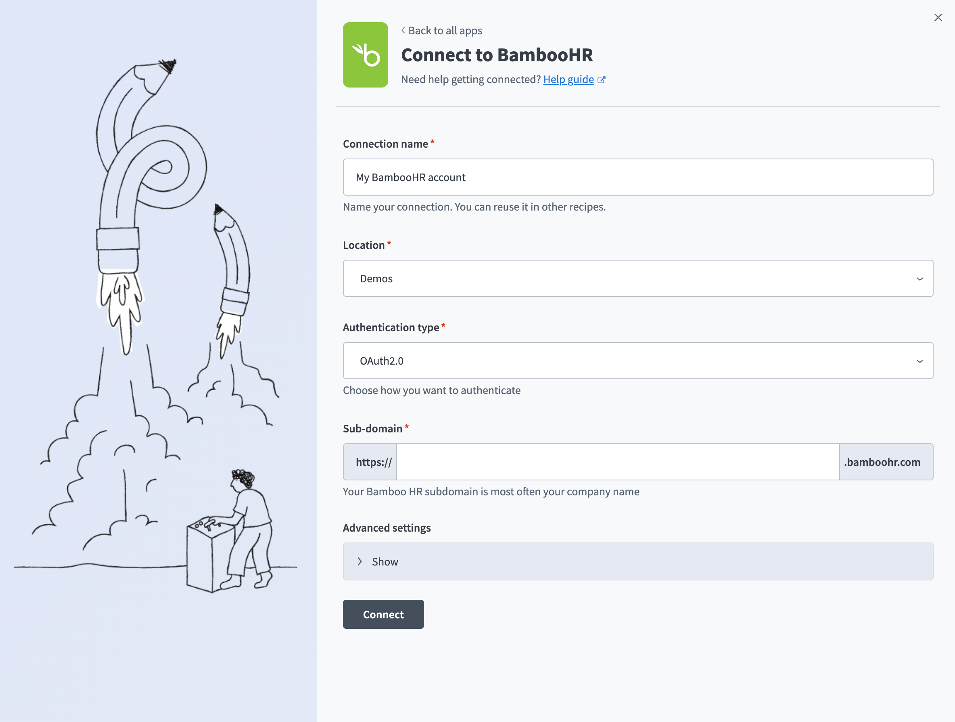Click the Advanced settings label
This screenshot has height=722, width=955.
(387, 528)
